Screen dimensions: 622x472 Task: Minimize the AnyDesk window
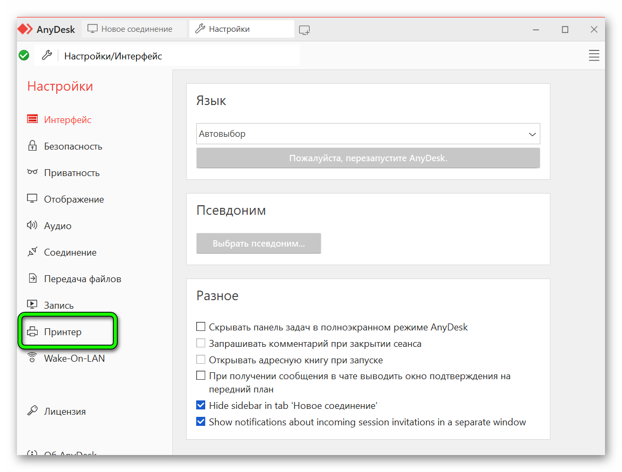pos(536,30)
